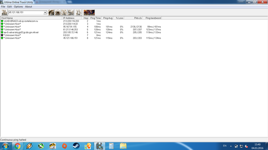Click the castle icon left of address box
This screenshot has width=268, height=150.
[4, 12]
